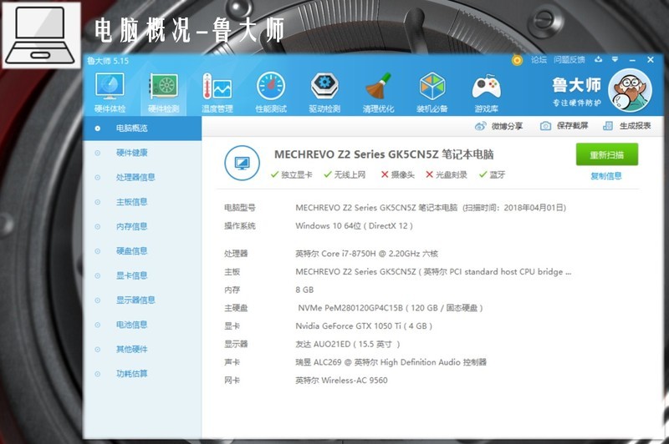Click 保存截屏 to save a screenshot
Image resolution: width=669 pixels, height=444 pixels.
pos(564,126)
